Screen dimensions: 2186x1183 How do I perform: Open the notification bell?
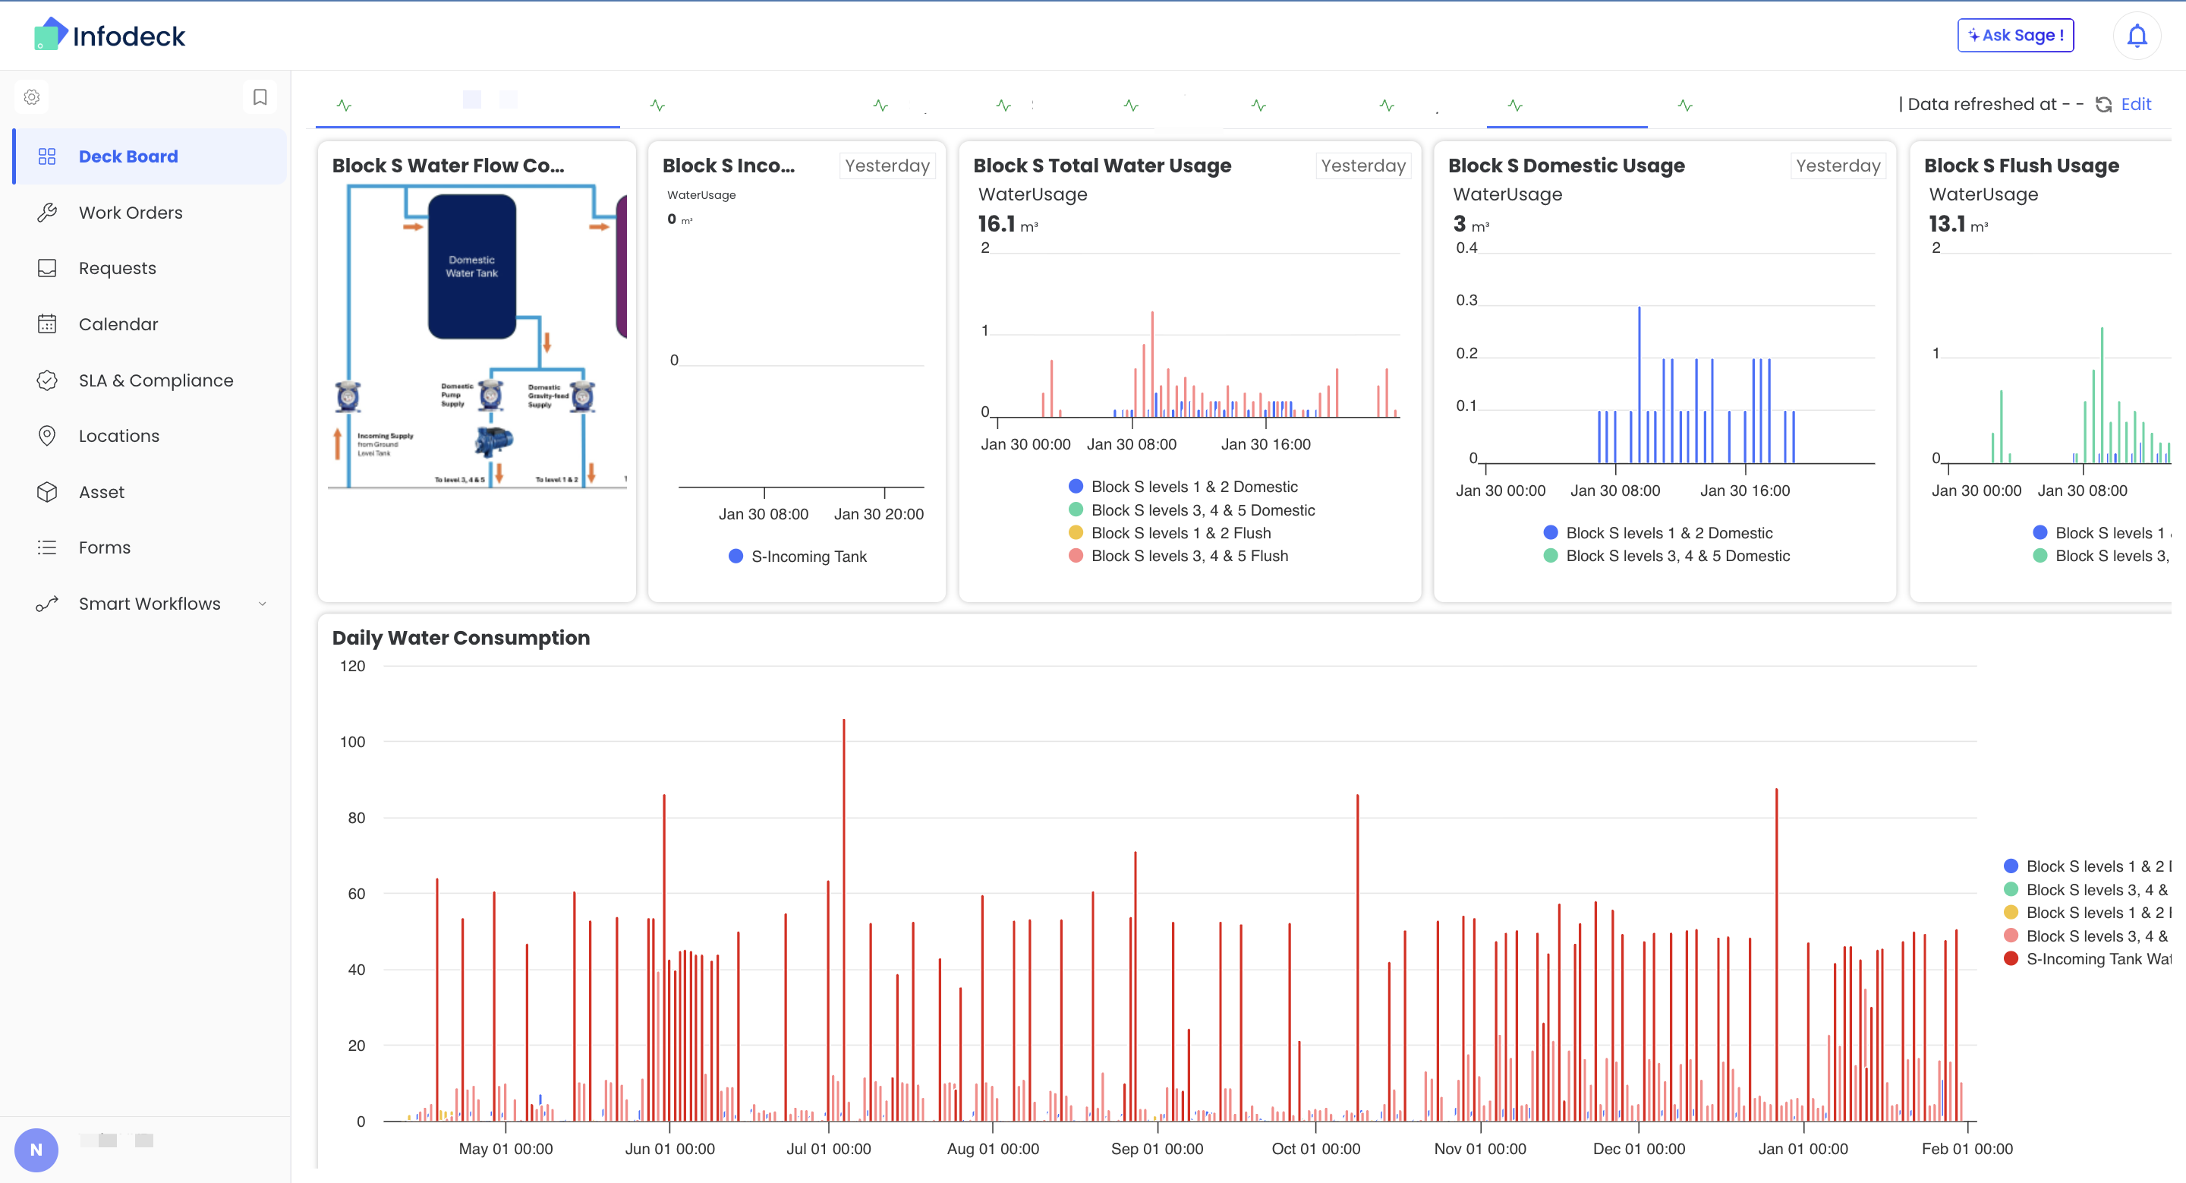click(x=2137, y=35)
